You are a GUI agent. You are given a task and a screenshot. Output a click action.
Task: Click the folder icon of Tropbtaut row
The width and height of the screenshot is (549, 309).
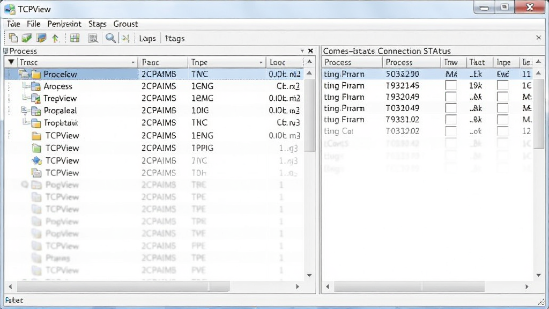coord(36,123)
